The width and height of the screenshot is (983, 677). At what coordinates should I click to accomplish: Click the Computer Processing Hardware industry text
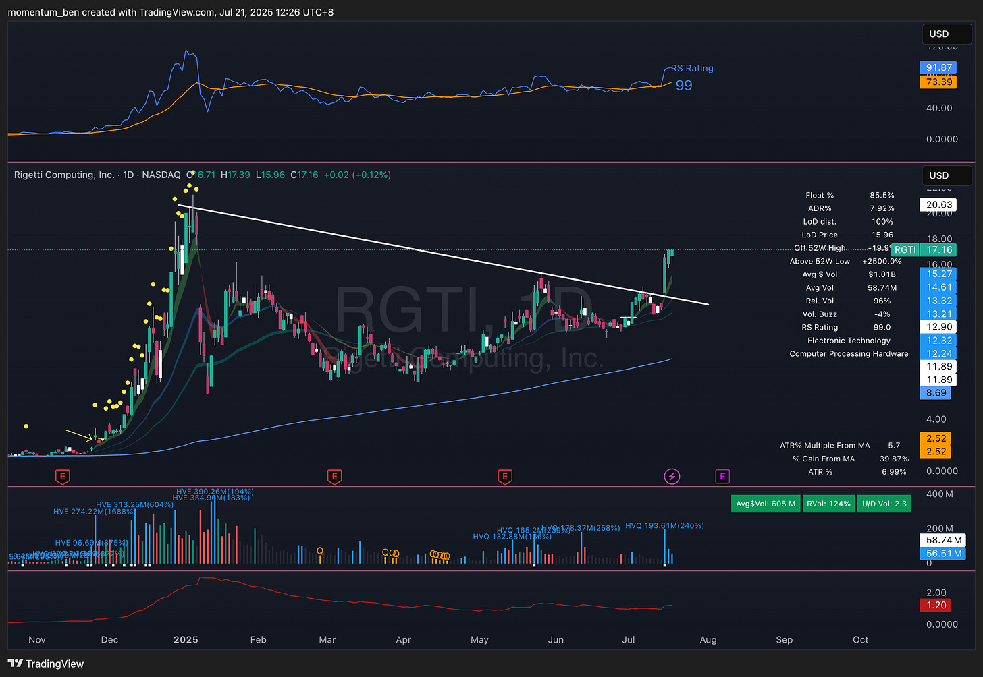coord(849,353)
